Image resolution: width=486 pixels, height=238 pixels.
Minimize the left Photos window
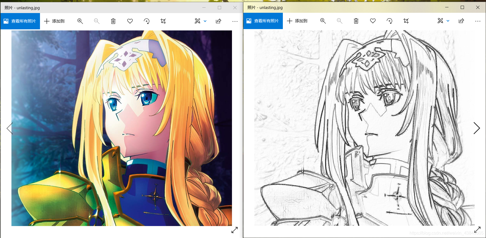tap(204, 8)
